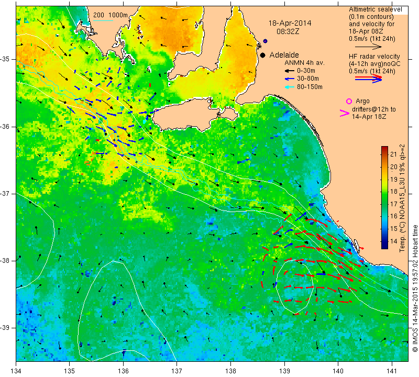The width and height of the screenshot is (419, 377).
Task: Click the '(4-12h avg)noQC' legend line
Action: (374, 64)
